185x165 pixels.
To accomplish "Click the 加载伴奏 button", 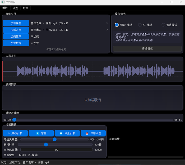I will click(x=16, y=23).
